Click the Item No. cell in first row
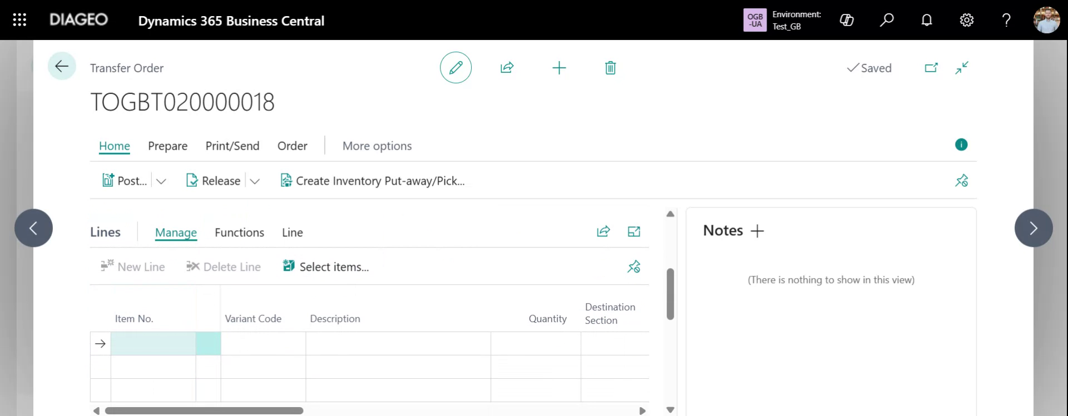This screenshot has width=1068, height=416. tap(153, 344)
